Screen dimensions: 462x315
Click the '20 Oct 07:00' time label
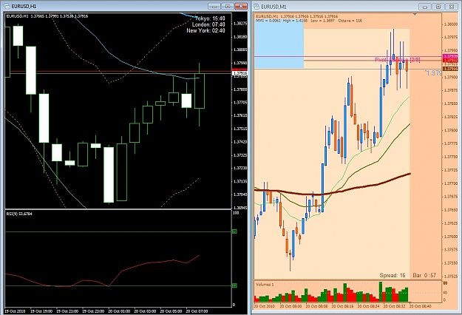(x=197, y=311)
